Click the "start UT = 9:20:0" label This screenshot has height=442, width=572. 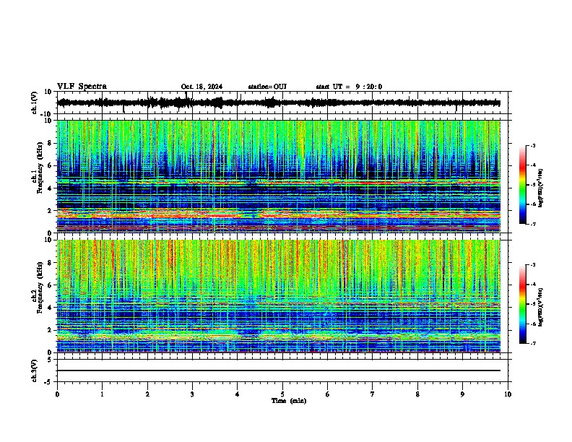point(349,87)
